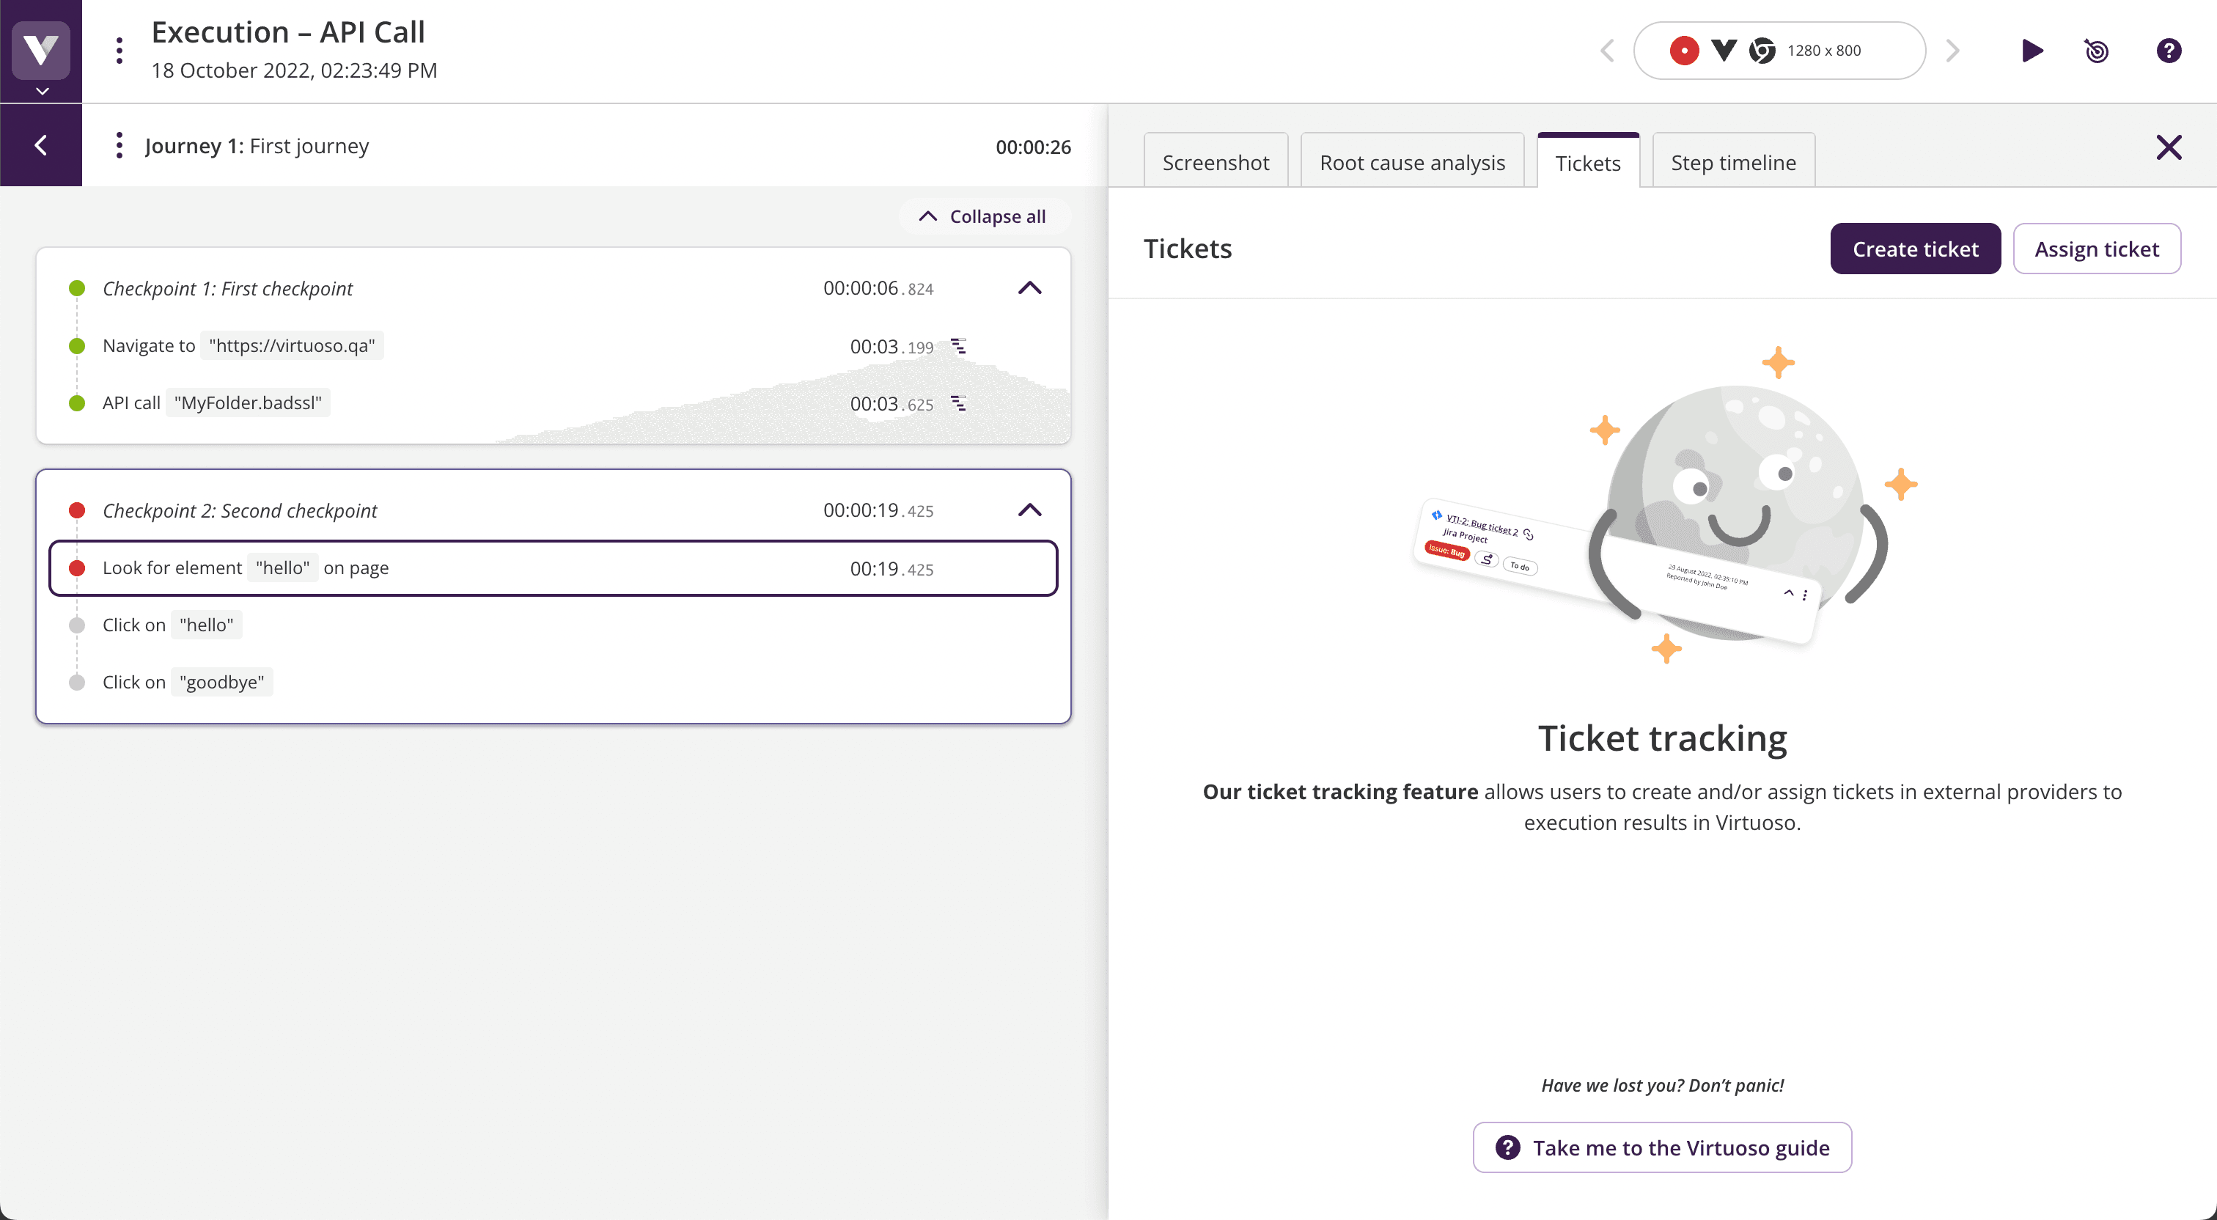Open Take me to the Virtuoso guide

coord(1661,1147)
